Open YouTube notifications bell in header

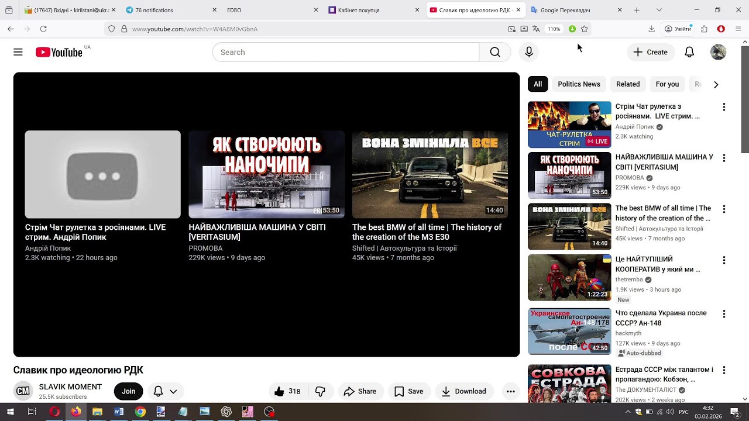689,52
